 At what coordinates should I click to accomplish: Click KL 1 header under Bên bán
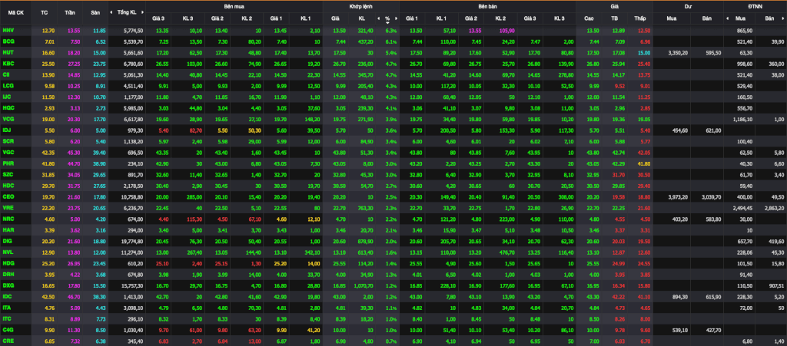pos(441,18)
